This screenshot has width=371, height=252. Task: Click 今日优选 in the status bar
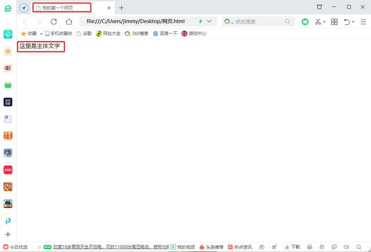tap(15, 247)
